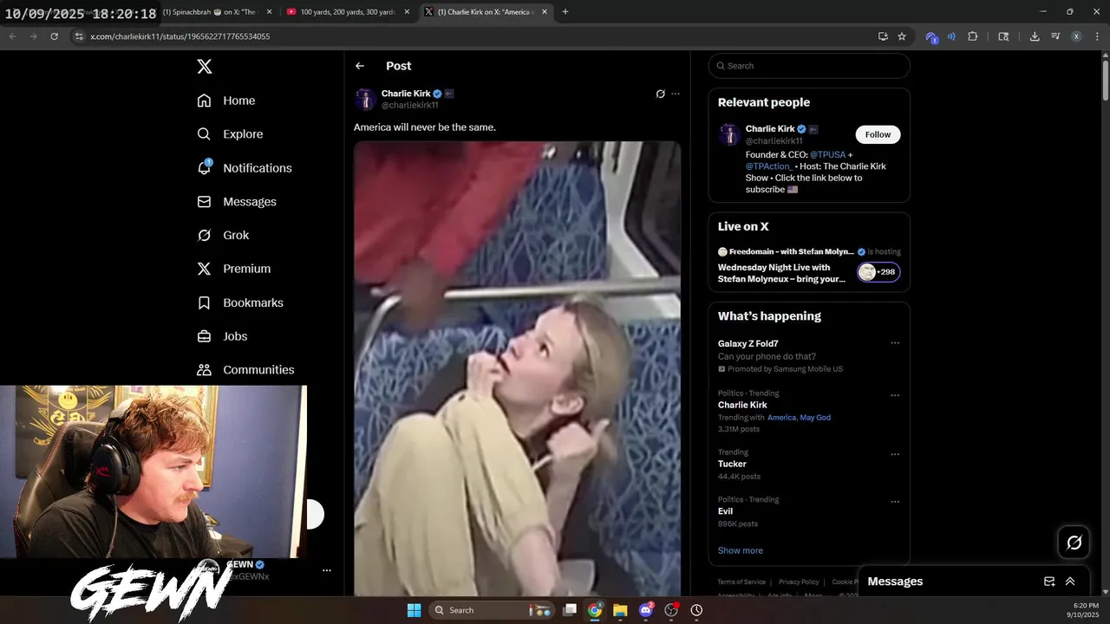Open more options for Tucker trend
The height and width of the screenshot is (624, 1110).
coord(895,455)
